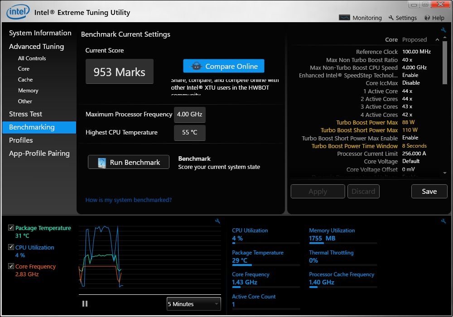Screen dimensions: 453x317
Task: Toggle CPU Utilization checkbox
Action: tap(11, 247)
